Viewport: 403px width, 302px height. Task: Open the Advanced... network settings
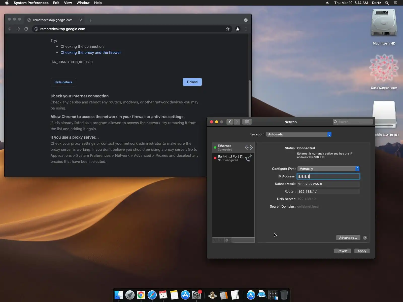point(348,238)
